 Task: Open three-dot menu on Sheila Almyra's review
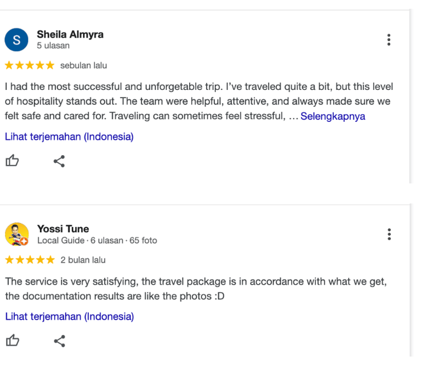(389, 39)
